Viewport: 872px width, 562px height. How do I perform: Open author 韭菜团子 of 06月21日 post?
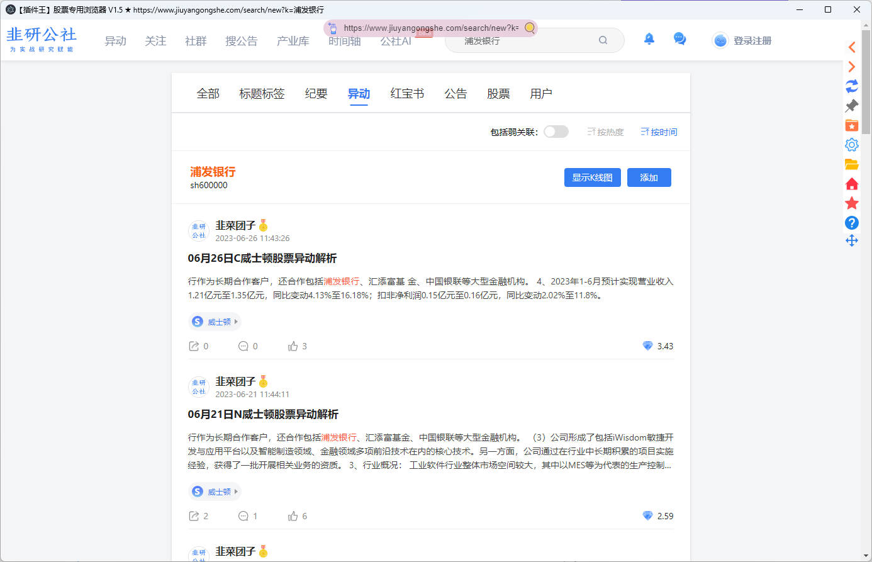[x=235, y=381]
